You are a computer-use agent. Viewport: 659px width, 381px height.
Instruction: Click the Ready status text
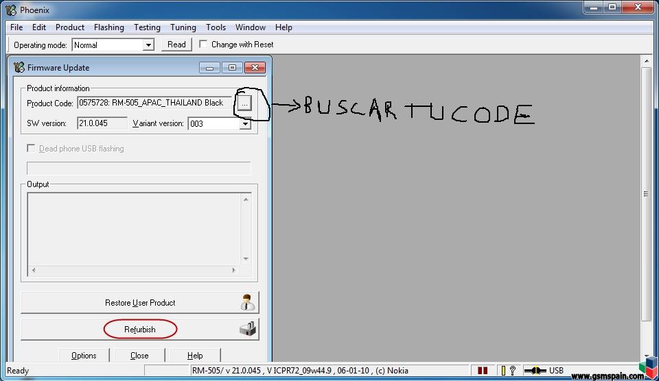click(x=18, y=371)
